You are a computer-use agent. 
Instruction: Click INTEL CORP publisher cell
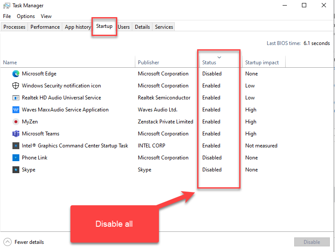pyautogui.click(x=152, y=146)
